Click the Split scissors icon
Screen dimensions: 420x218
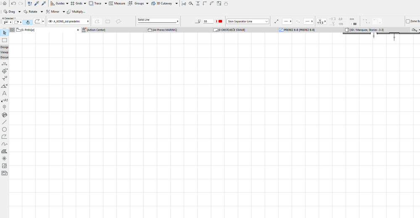pyautogui.click(x=184, y=3)
